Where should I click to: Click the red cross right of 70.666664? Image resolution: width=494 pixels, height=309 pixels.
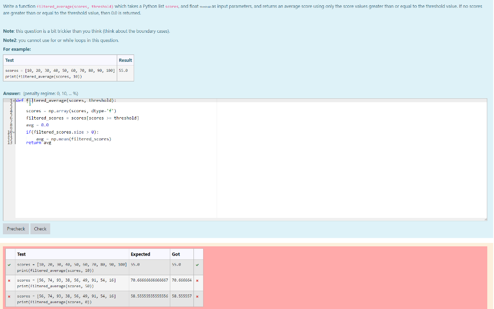(197, 281)
